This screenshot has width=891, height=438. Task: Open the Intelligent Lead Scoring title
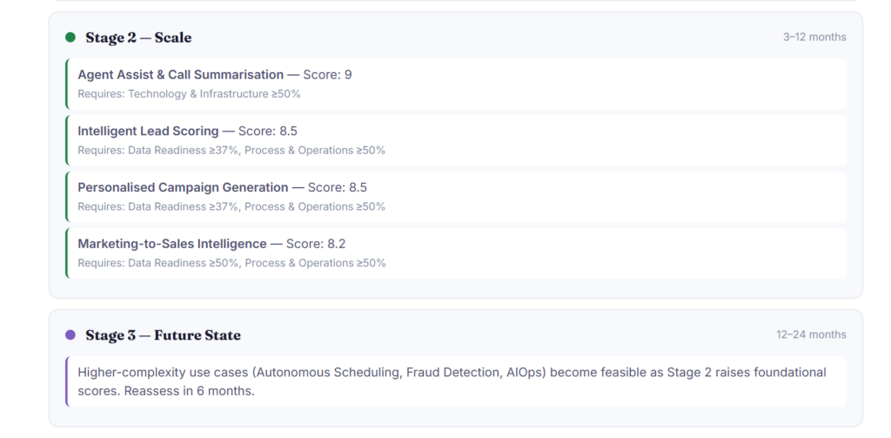pyautogui.click(x=148, y=131)
